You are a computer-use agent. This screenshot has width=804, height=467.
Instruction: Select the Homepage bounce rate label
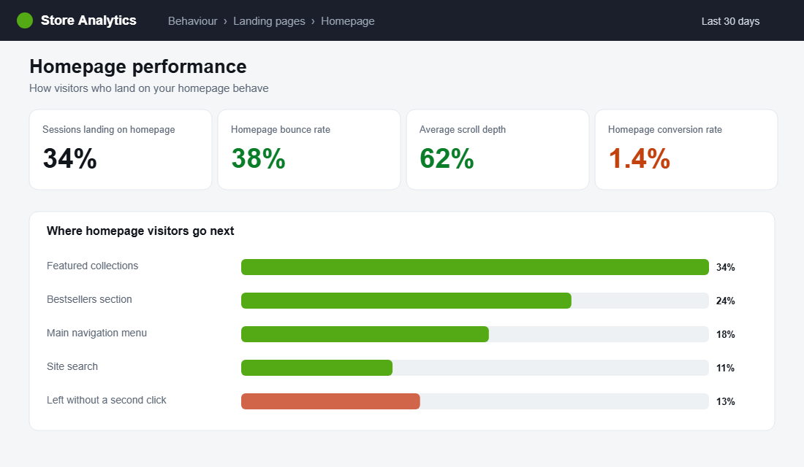tap(281, 130)
